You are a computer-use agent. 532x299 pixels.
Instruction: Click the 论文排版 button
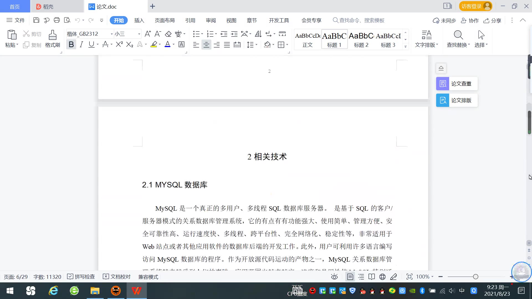[x=457, y=100]
